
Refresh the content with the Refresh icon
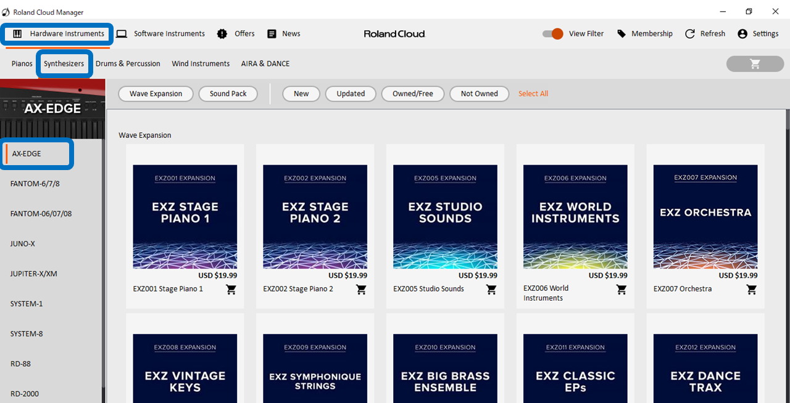point(689,34)
